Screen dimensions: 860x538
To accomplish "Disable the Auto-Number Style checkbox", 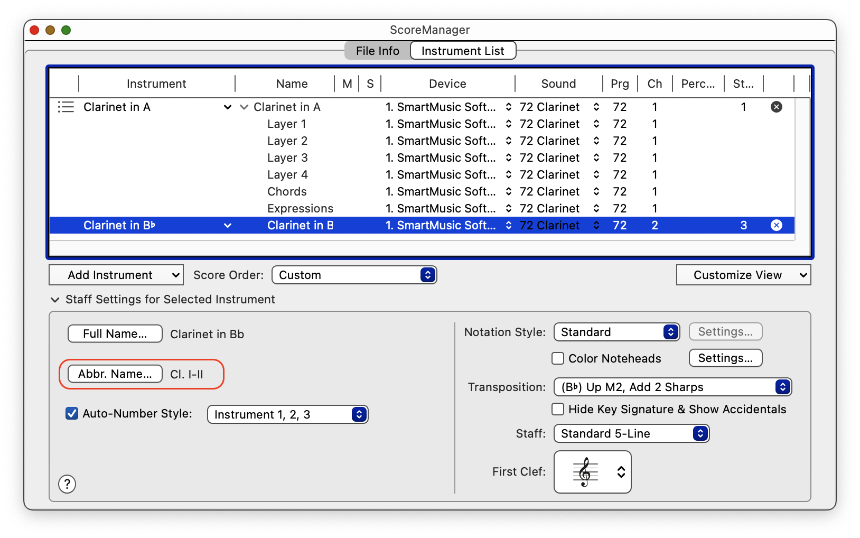I will (72, 413).
